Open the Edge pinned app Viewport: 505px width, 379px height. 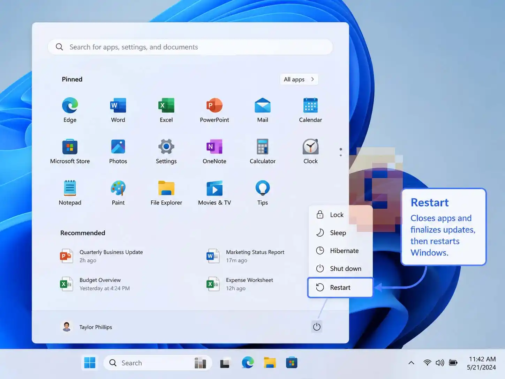[x=70, y=110]
